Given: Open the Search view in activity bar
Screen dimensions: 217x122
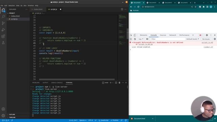Looking at the screenshot, I should tap(3, 17).
